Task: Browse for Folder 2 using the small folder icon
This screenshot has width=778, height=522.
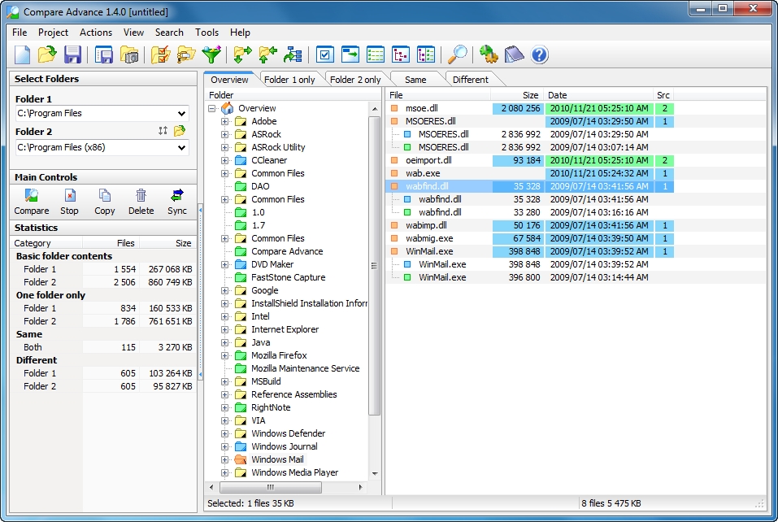Action: point(180,130)
